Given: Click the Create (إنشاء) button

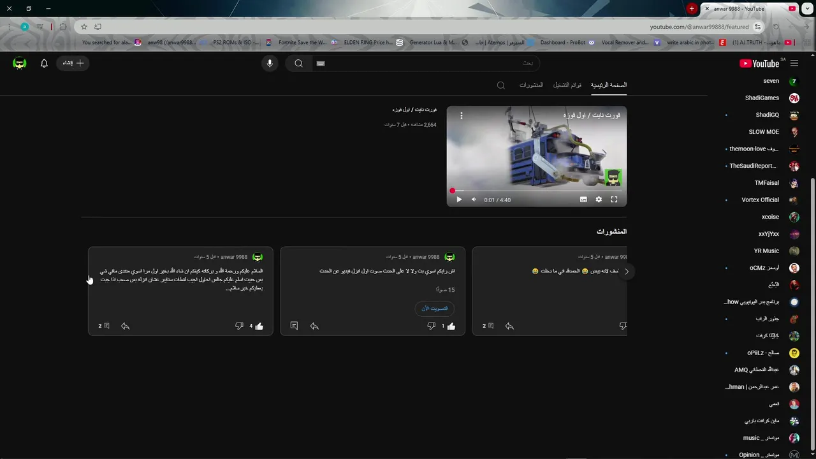Looking at the screenshot, I should [x=73, y=63].
